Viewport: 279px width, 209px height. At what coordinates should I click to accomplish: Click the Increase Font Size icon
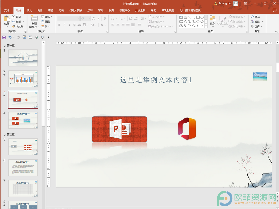[94, 18]
